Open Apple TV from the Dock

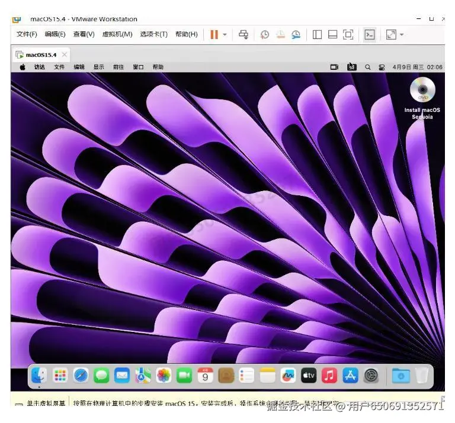(x=309, y=375)
